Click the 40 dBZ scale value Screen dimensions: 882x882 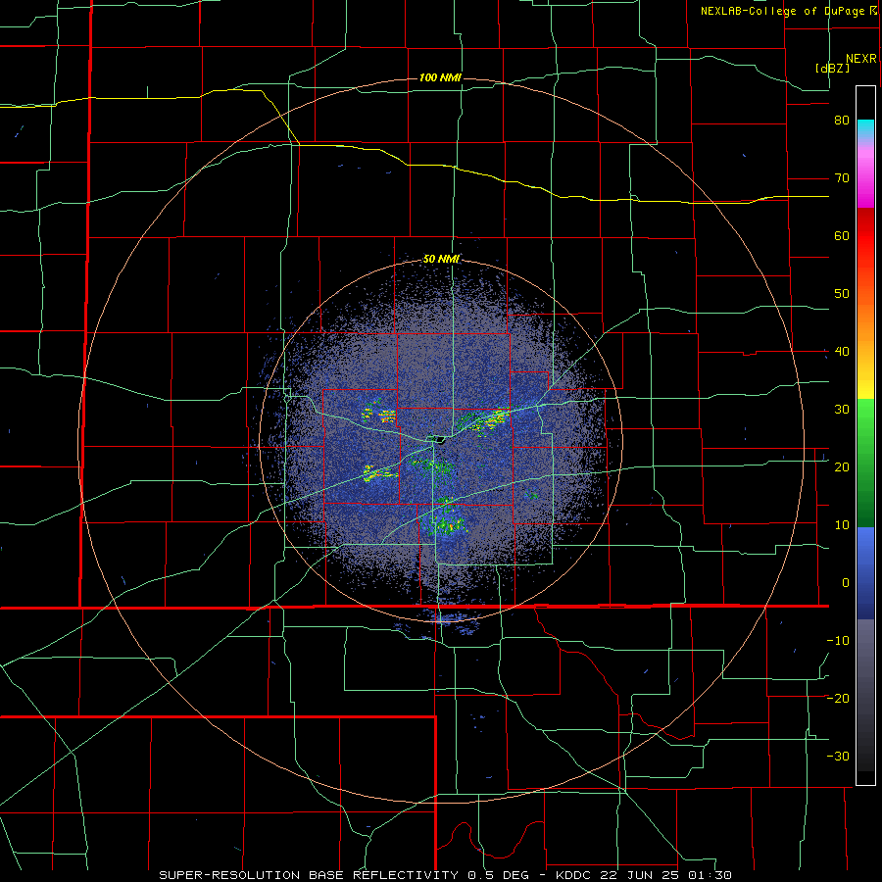point(842,352)
